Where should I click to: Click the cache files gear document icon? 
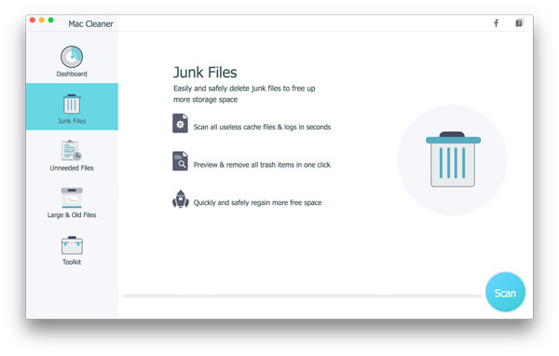[181, 123]
